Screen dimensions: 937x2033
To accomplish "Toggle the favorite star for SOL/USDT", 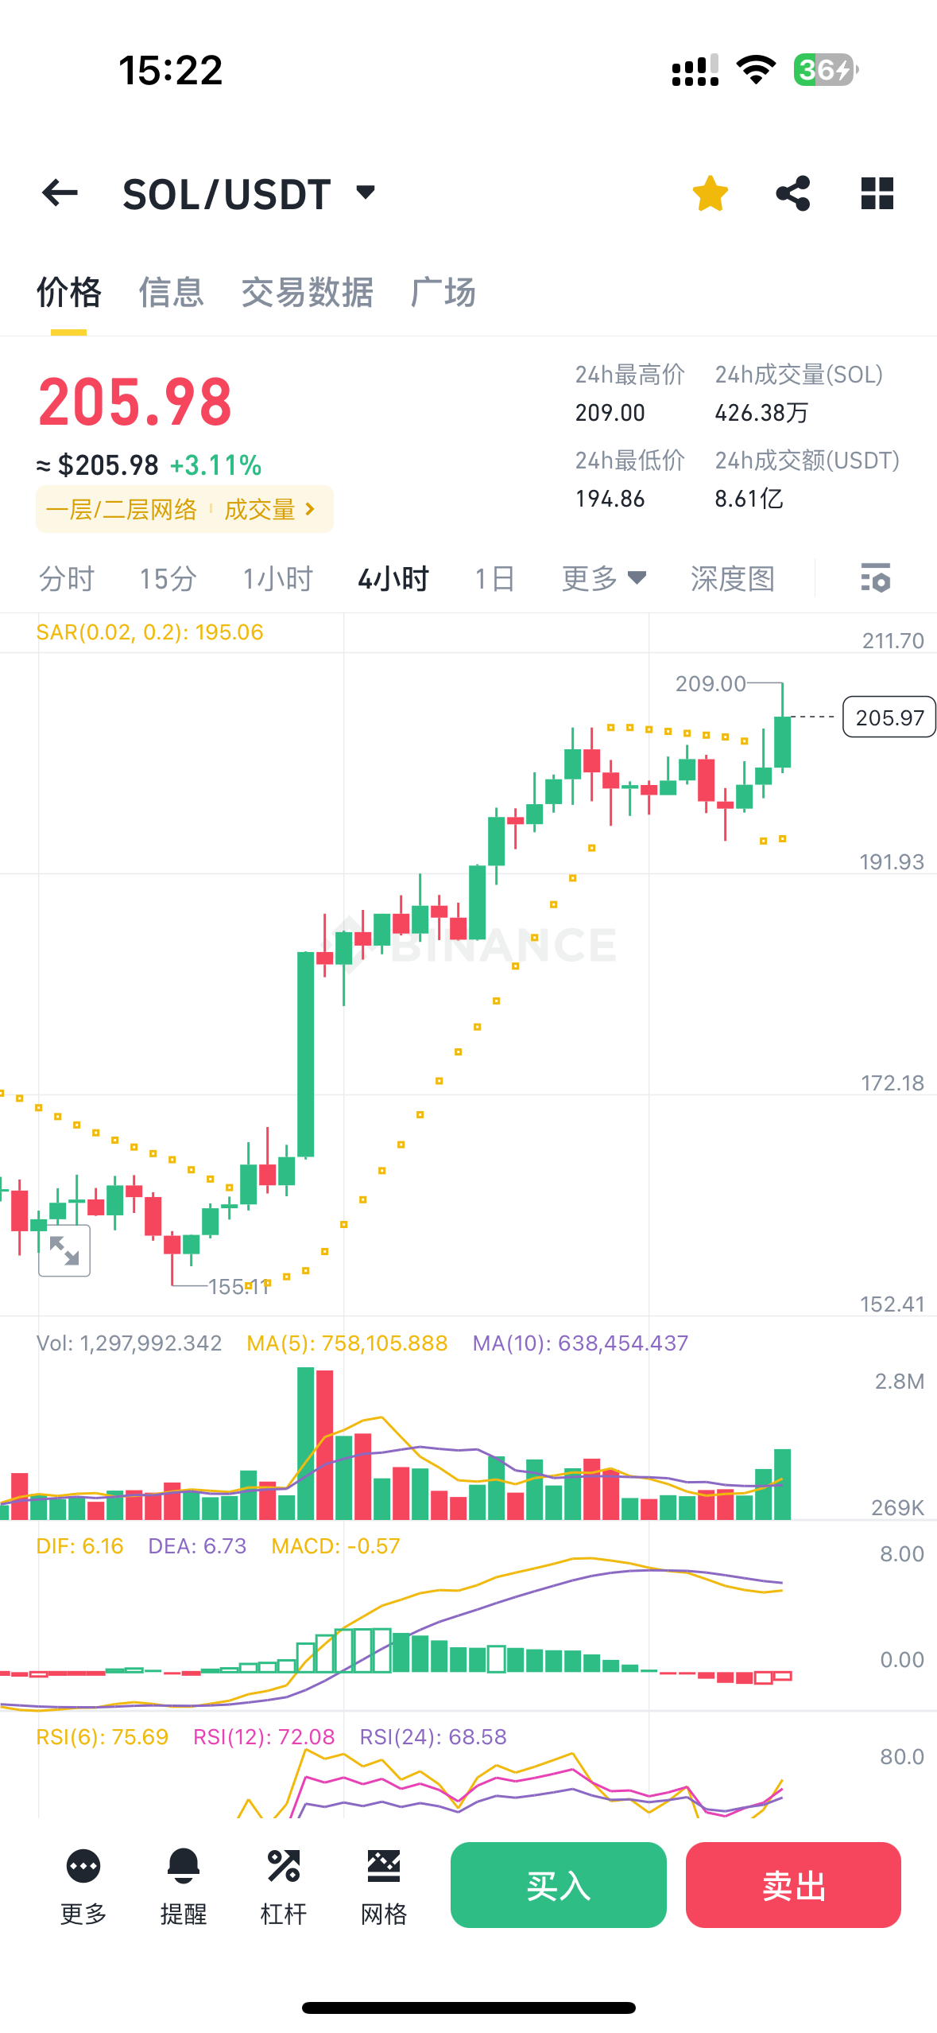I will 710,193.
